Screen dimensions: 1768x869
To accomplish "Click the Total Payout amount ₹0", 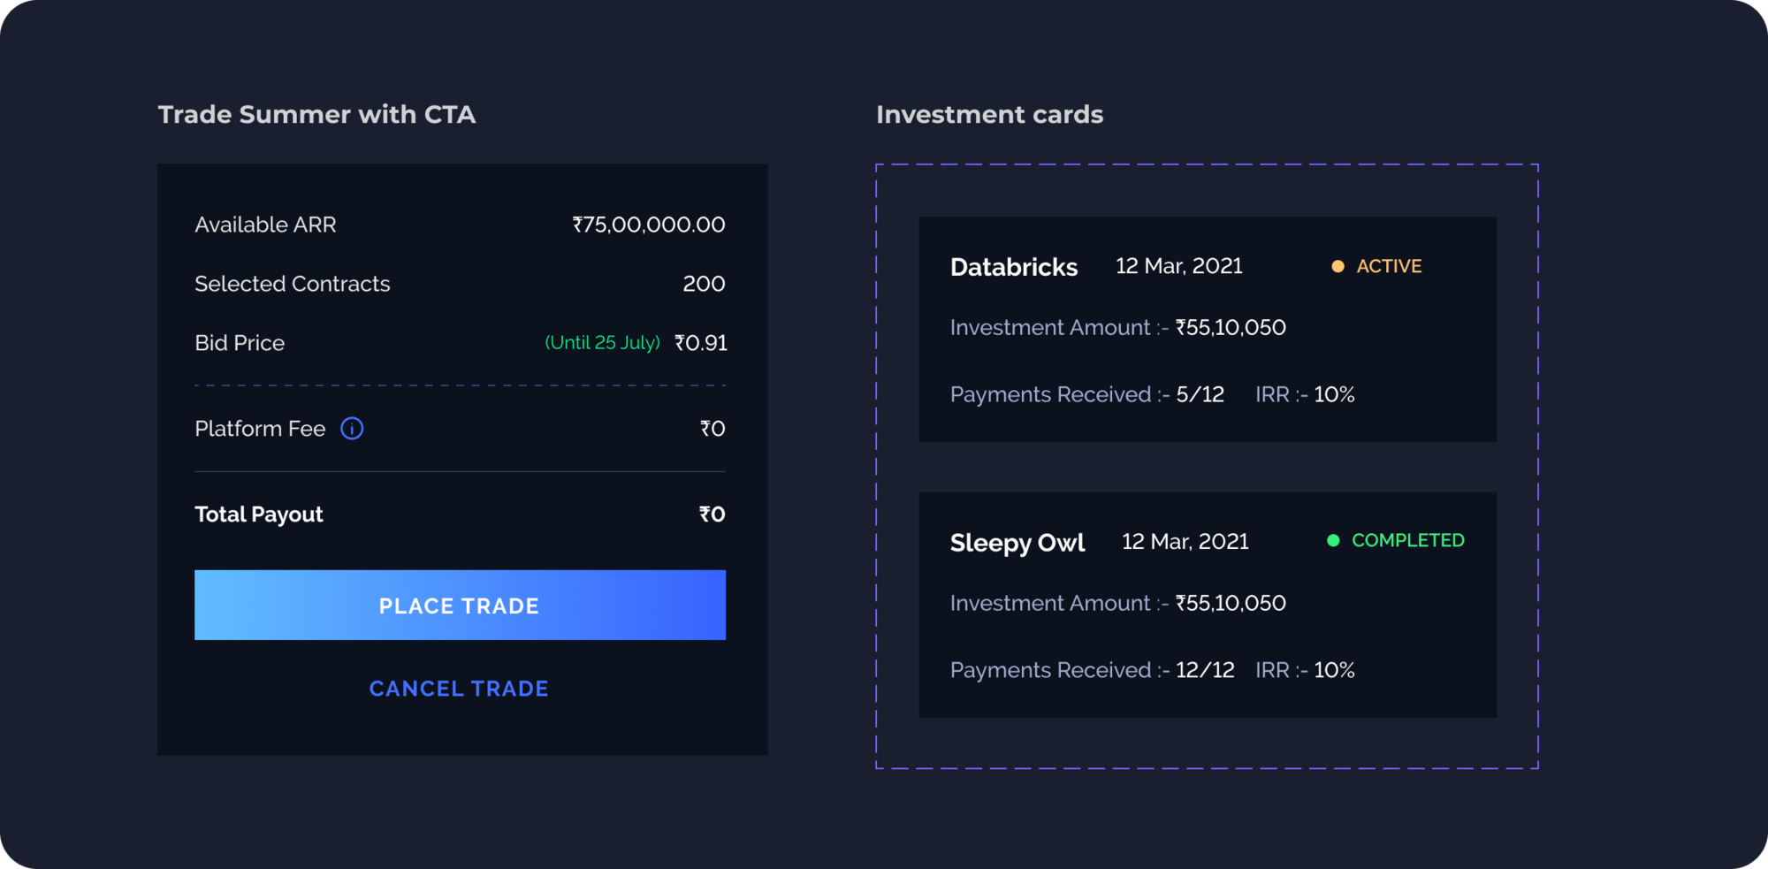I will click(x=713, y=515).
